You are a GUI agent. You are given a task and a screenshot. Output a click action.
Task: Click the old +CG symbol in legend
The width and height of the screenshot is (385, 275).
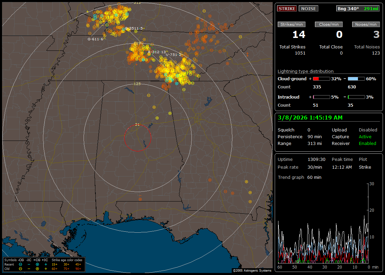tap(37, 269)
